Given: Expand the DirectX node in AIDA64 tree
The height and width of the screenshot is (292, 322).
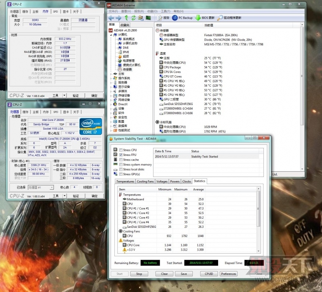Looking at the screenshot, I should 111,104.
